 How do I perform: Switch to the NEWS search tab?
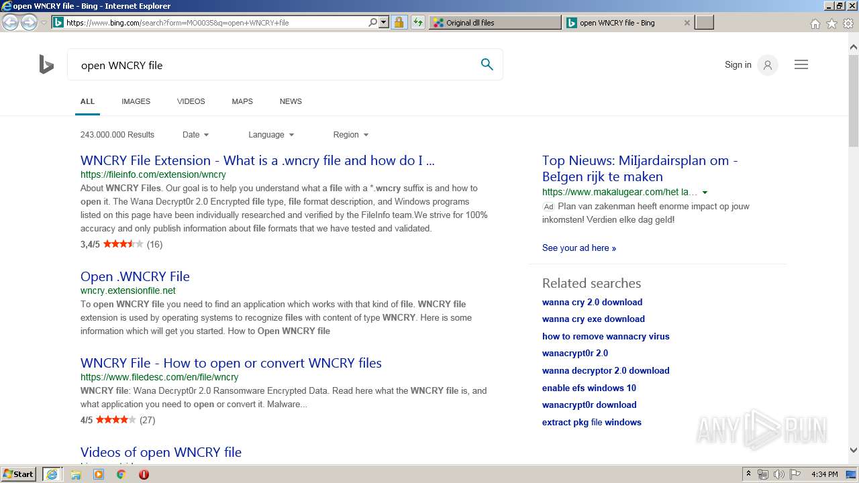tap(291, 101)
